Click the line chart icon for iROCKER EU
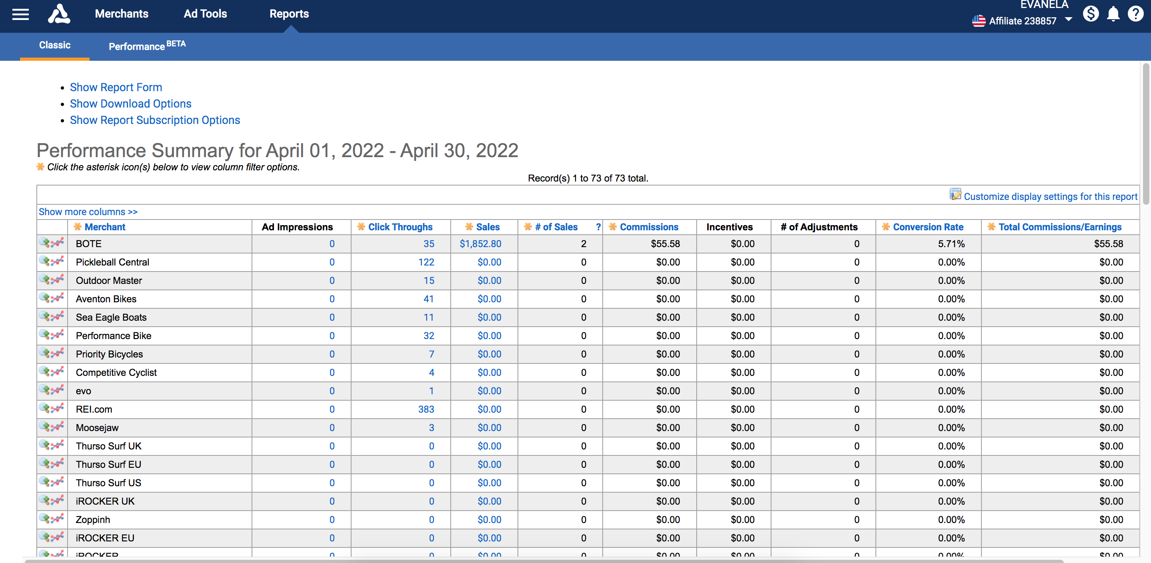This screenshot has width=1151, height=563. 57,537
